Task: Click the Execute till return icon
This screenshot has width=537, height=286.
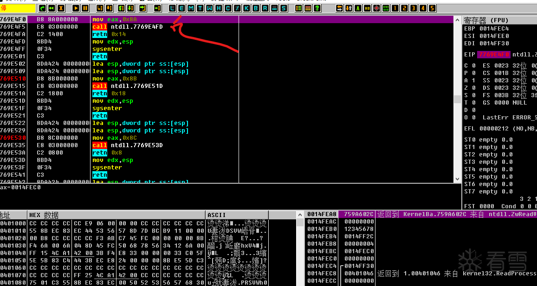Action: (142, 8)
